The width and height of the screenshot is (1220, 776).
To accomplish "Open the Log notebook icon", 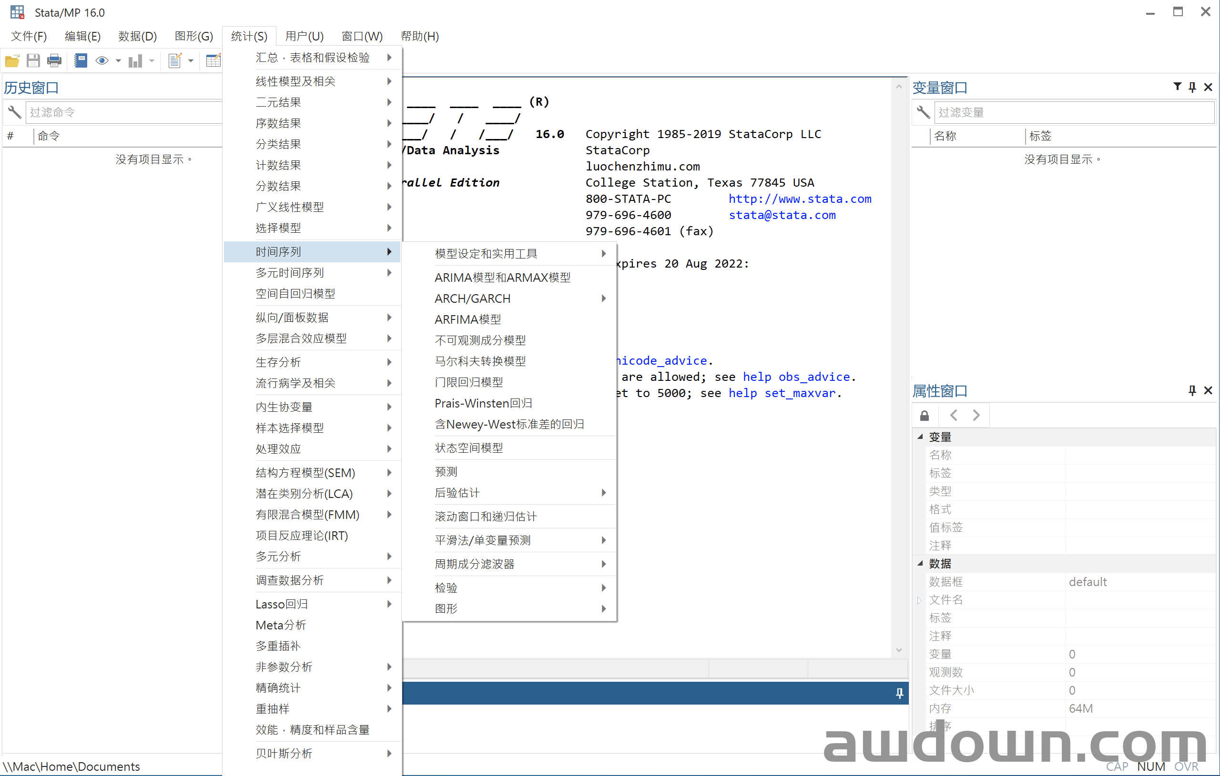I will tap(81, 61).
